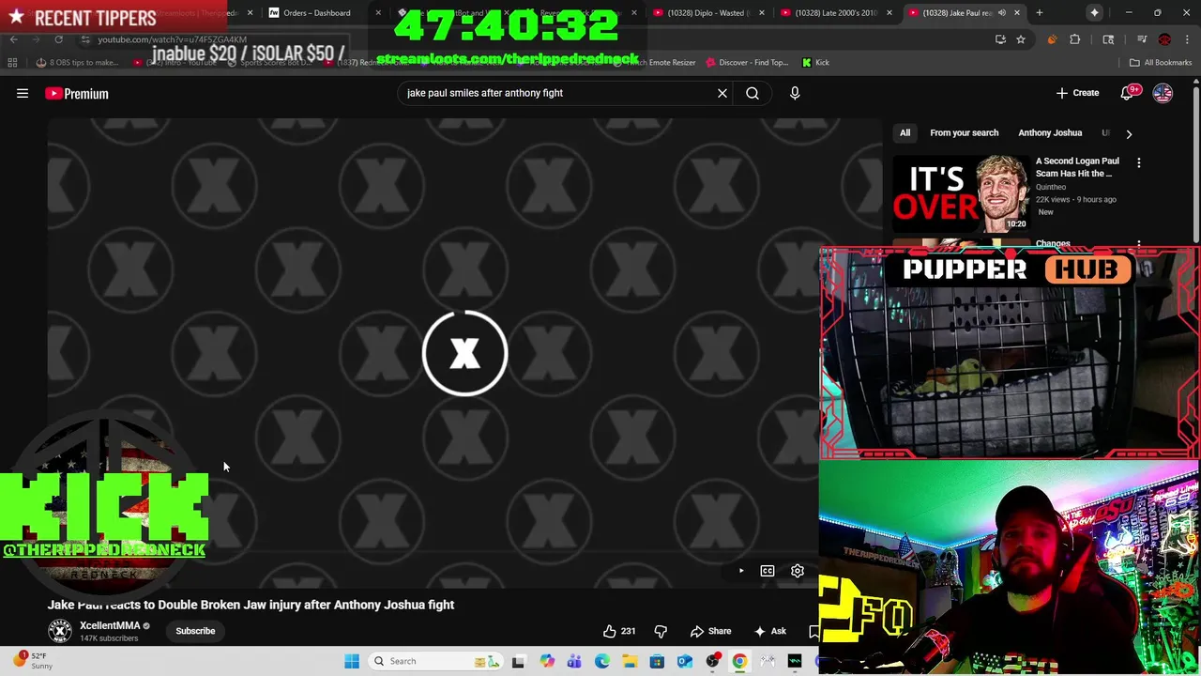The width and height of the screenshot is (1201, 676).
Task: Open XcellentMMA channel name link
Action: click(x=110, y=625)
